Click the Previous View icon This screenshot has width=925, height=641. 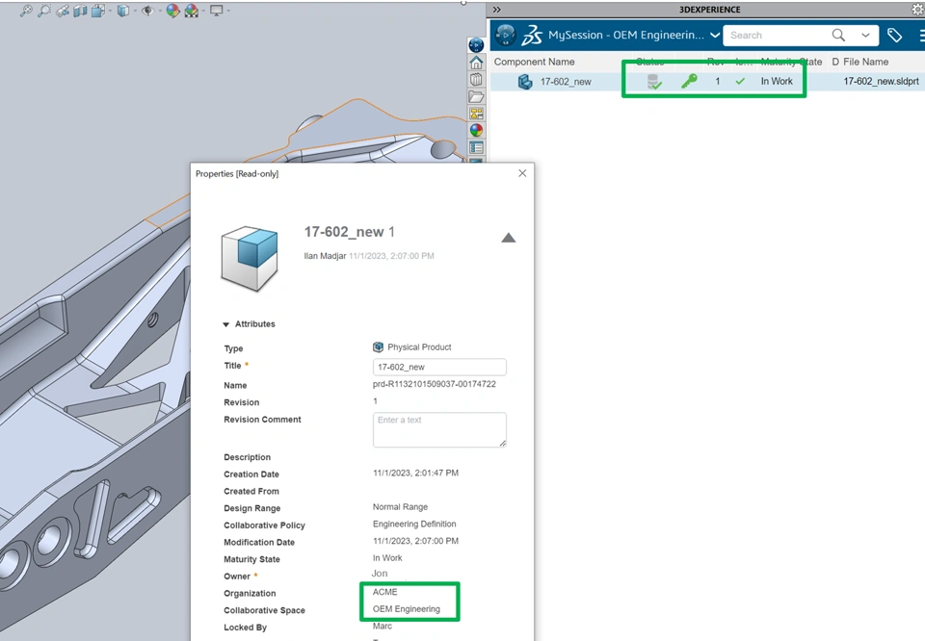point(63,11)
